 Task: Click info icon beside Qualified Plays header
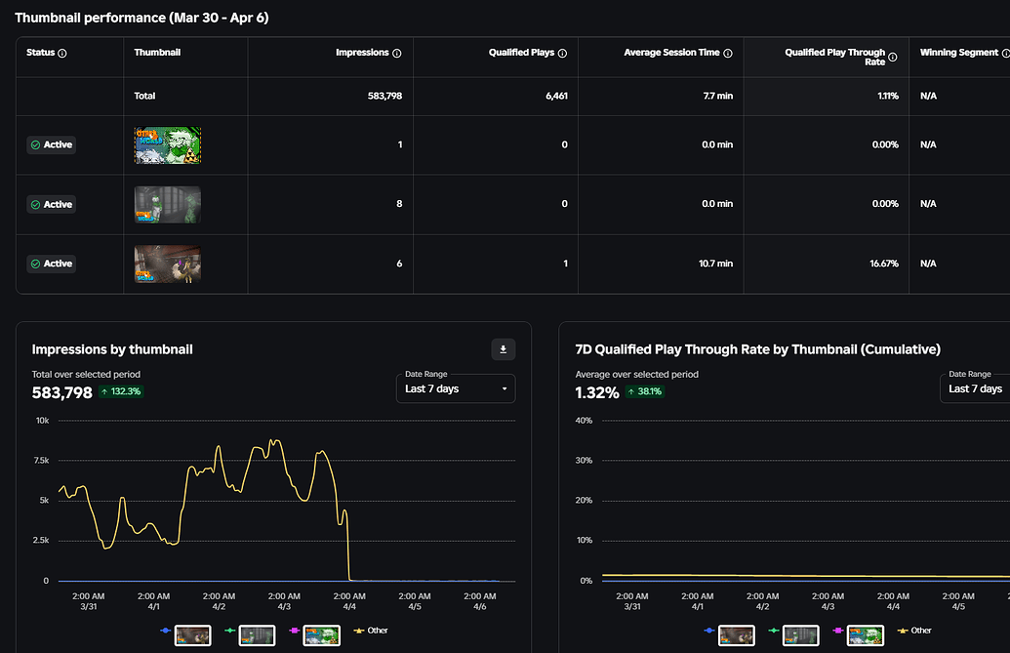pyautogui.click(x=562, y=54)
